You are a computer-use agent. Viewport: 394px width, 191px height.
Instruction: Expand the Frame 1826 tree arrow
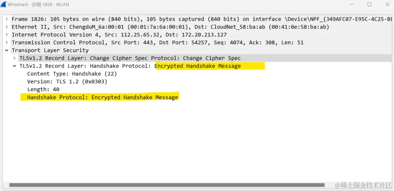(7, 19)
